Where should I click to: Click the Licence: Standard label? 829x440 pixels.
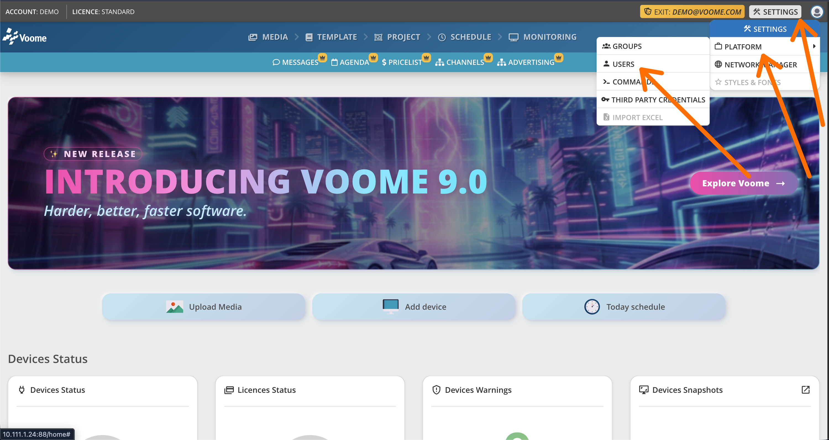(x=103, y=12)
